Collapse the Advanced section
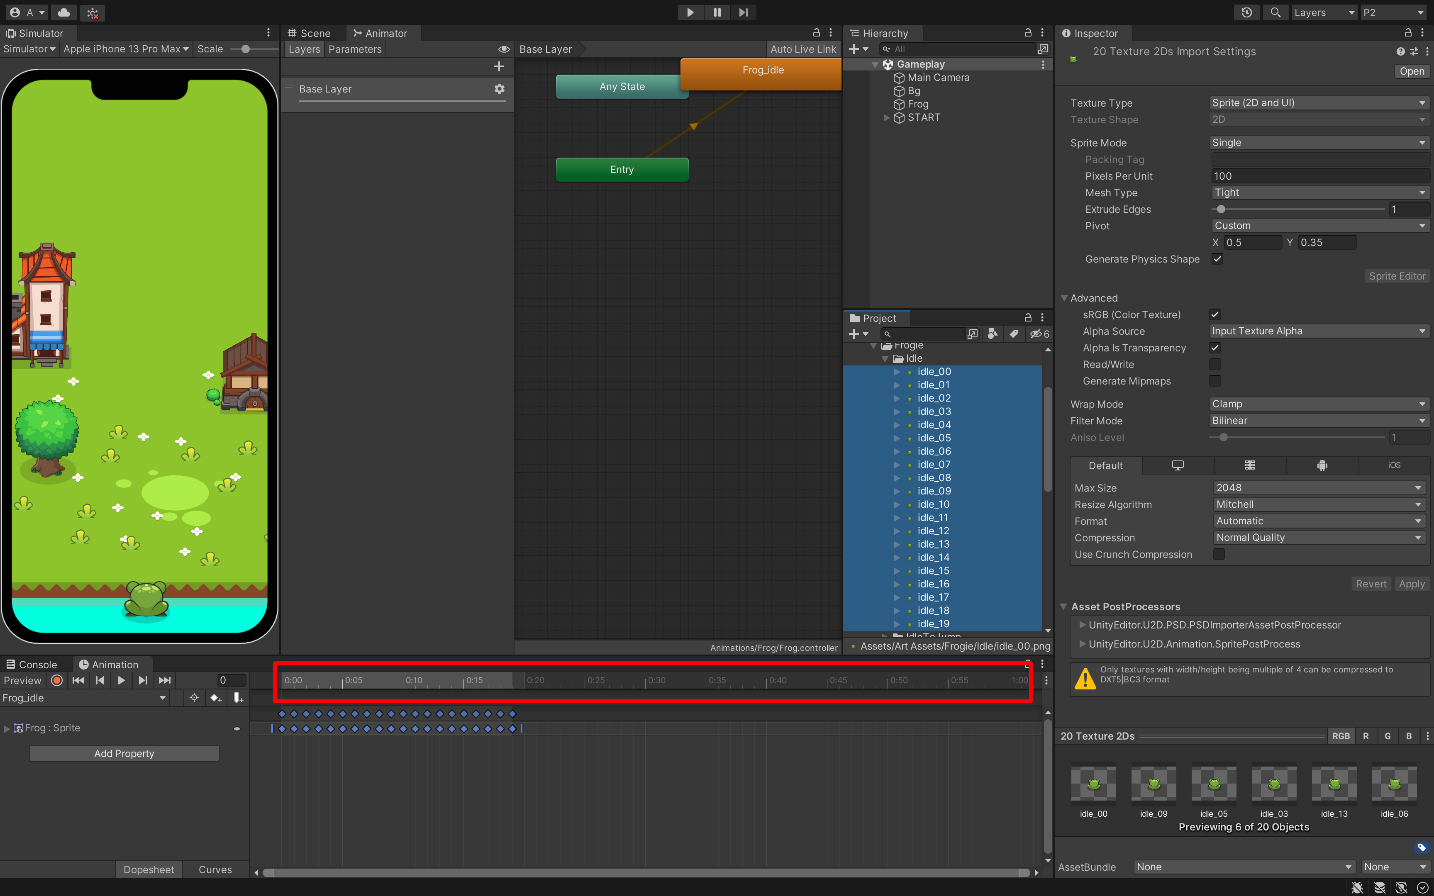 [1064, 298]
